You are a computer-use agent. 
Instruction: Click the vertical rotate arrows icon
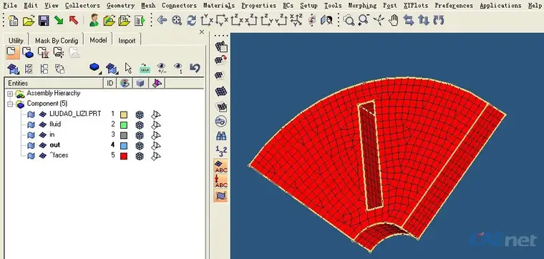point(424,21)
